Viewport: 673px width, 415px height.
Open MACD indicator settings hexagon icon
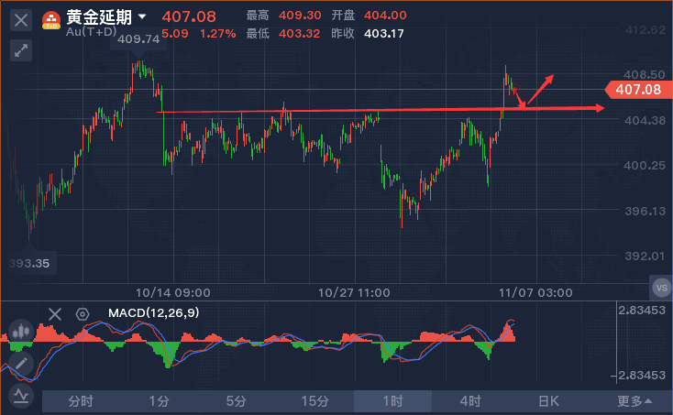tap(83, 314)
